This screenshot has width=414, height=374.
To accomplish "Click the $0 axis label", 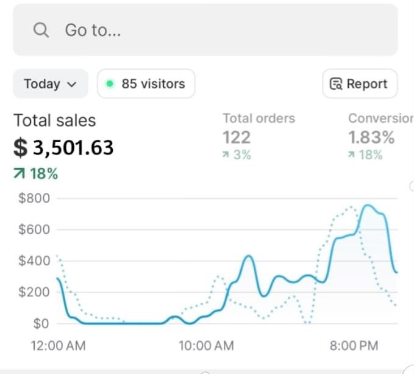I will [41, 323].
